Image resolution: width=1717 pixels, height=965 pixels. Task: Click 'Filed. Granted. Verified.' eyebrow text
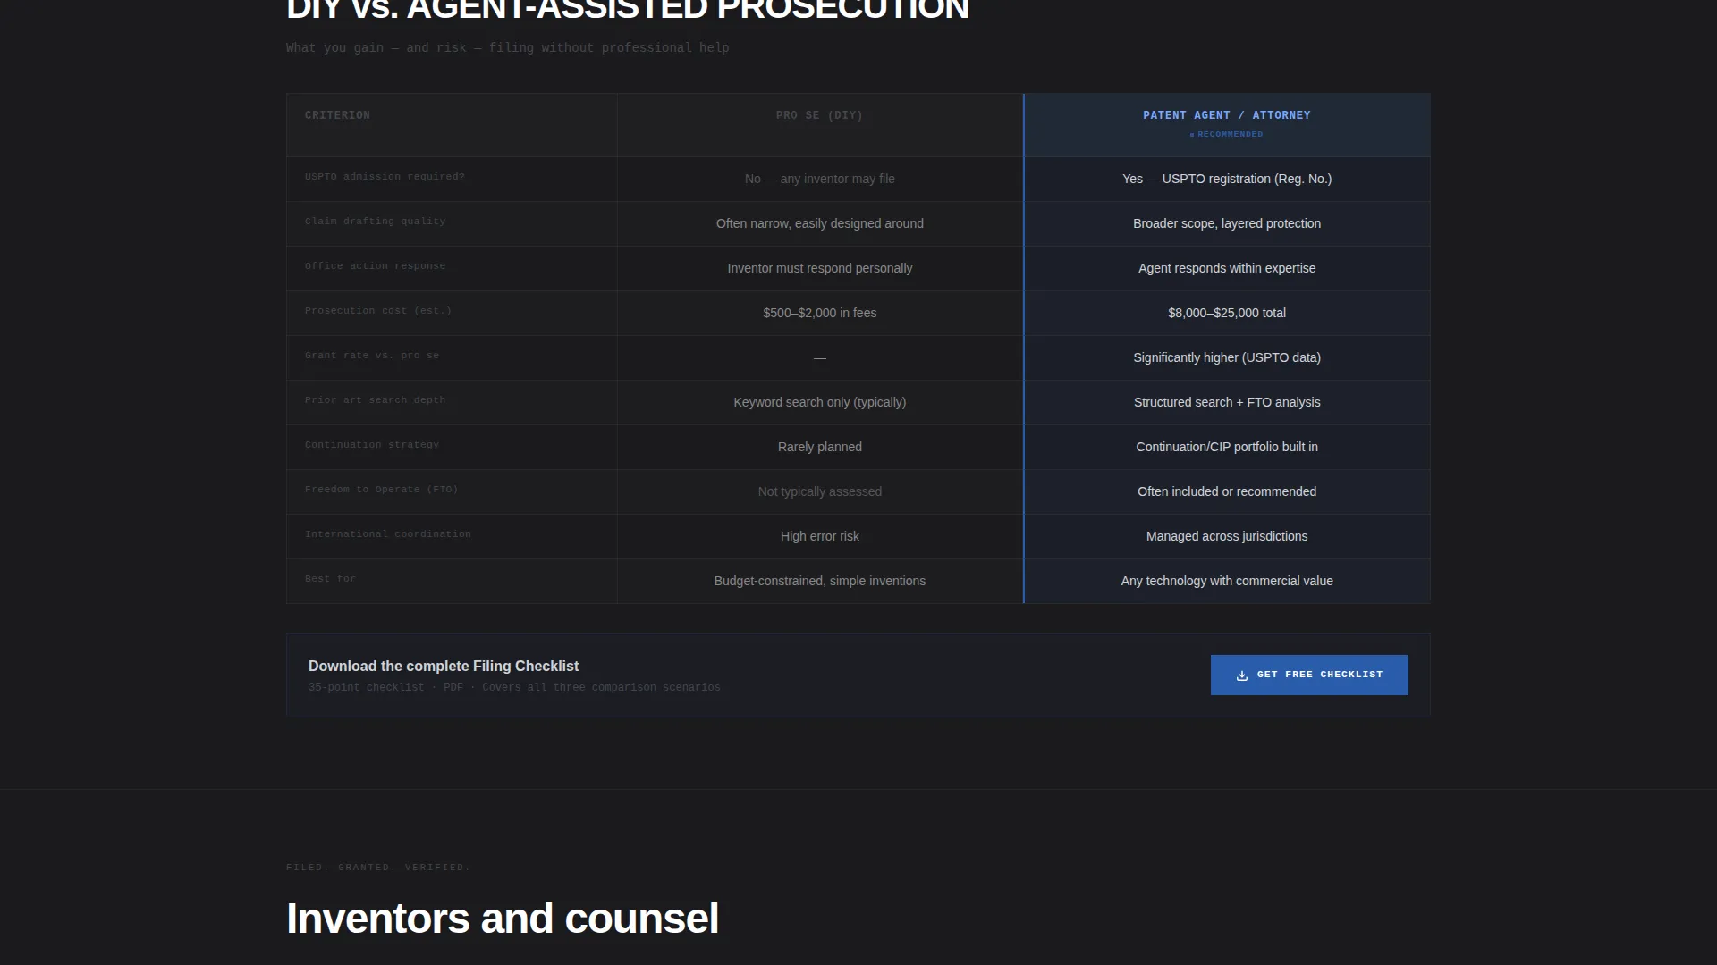(378, 868)
